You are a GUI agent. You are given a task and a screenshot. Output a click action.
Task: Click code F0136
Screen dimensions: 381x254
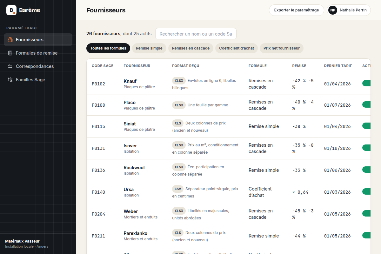tap(98, 170)
